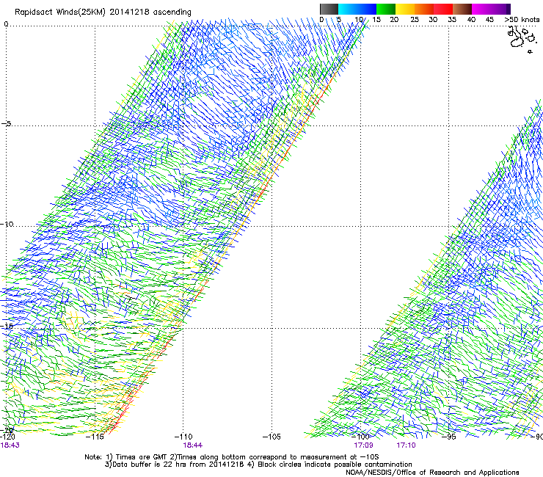Click the '35' label under the color bar
The width and height of the screenshot is (543, 477).
point(452,20)
